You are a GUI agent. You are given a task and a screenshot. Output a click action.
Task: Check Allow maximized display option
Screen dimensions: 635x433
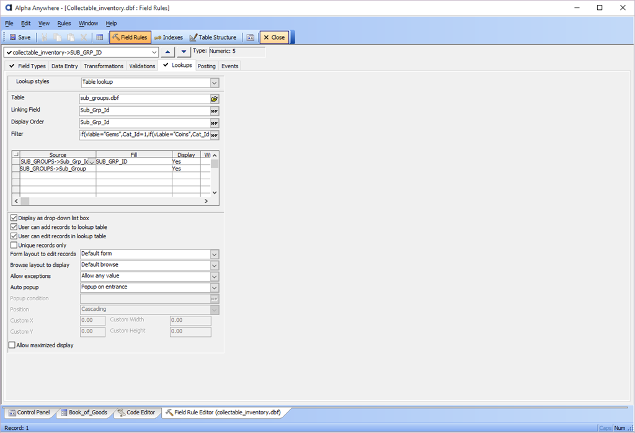12,346
